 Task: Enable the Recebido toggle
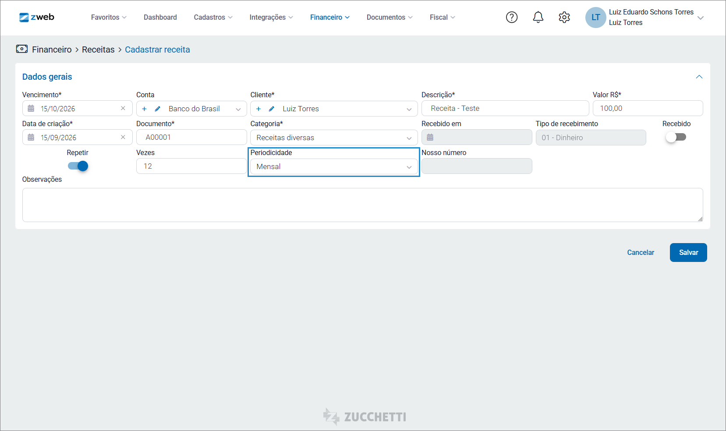(676, 137)
